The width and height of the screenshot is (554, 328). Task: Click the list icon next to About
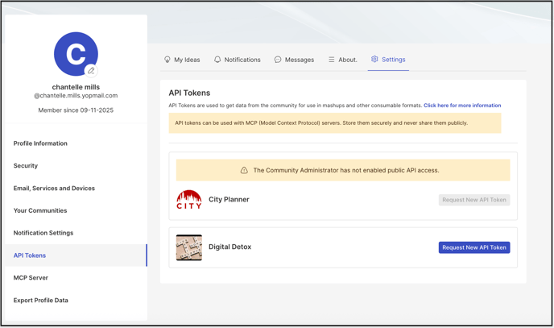tap(332, 60)
